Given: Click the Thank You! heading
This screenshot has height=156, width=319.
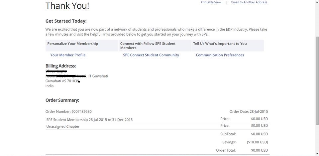Looking at the screenshot, I should point(67,6).
